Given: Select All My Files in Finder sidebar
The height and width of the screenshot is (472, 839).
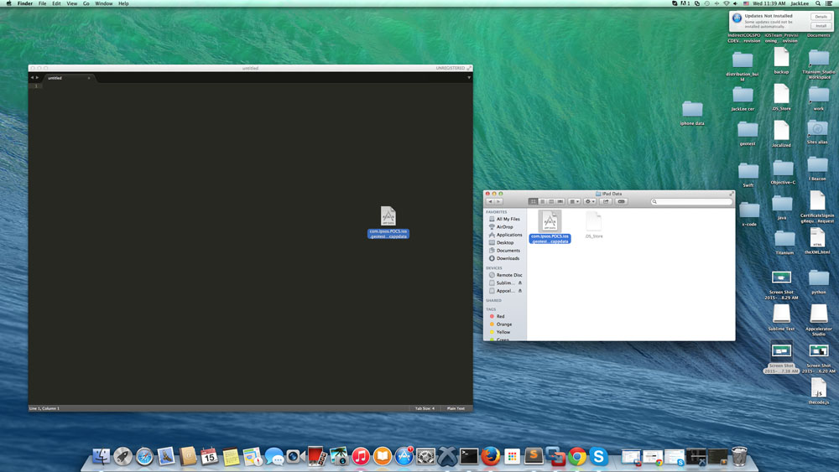Looking at the screenshot, I should pyautogui.click(x=504, y=219).
